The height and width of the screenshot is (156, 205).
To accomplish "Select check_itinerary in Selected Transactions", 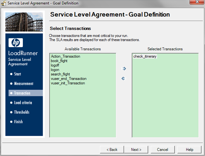I will 145,56.
